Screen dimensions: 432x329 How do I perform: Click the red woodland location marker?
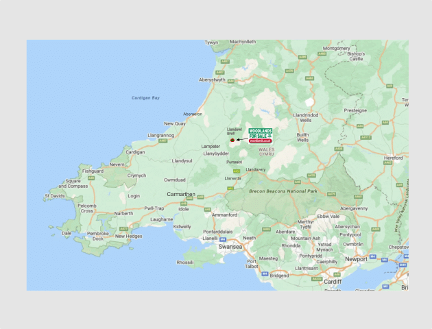232,140
